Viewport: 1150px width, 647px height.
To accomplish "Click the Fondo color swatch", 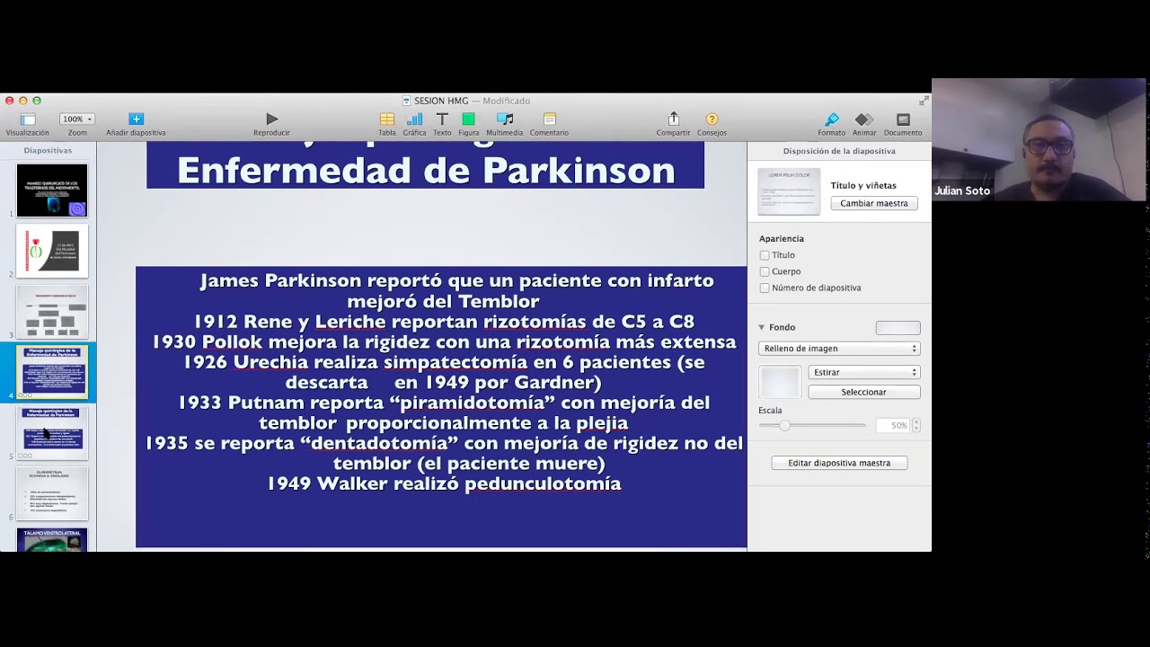I will (898, 328).
